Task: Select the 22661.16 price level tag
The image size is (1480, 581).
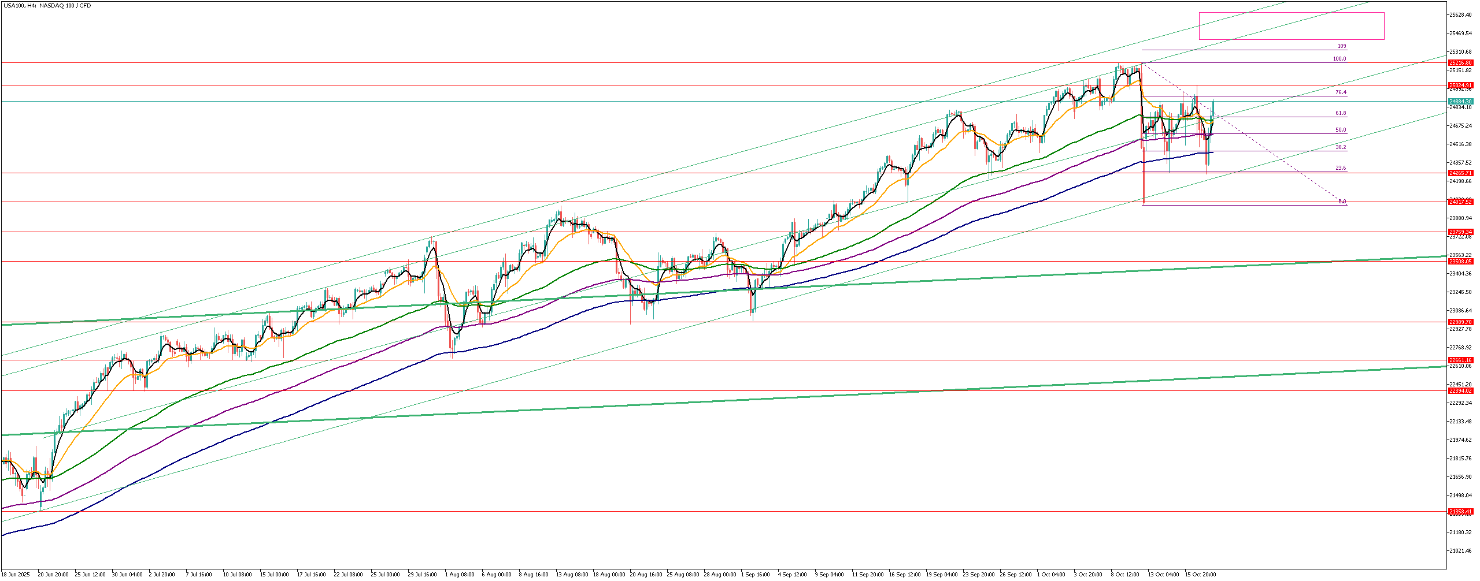Action: coord(1460,360)
